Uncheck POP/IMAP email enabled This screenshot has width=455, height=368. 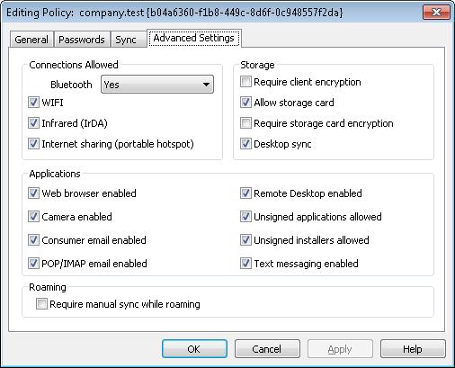click(33, 264)
